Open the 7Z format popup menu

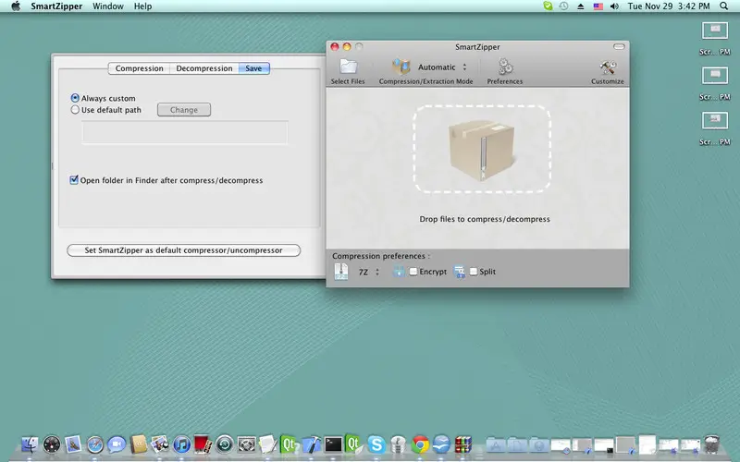[x=368, y=272]
